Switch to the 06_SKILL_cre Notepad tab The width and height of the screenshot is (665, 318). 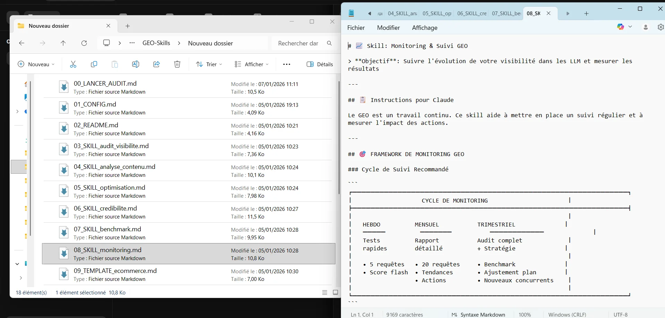[471, 14]
